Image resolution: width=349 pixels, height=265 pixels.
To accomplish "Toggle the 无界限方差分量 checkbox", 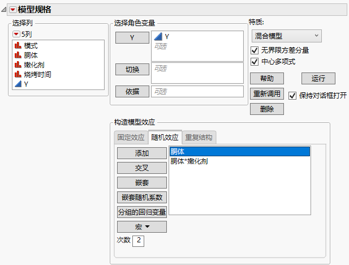I will [255, 50].
